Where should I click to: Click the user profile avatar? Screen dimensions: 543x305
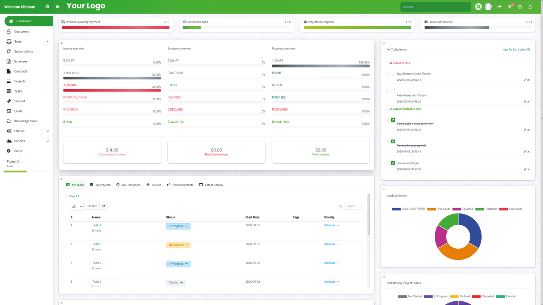tap(488, 7)
